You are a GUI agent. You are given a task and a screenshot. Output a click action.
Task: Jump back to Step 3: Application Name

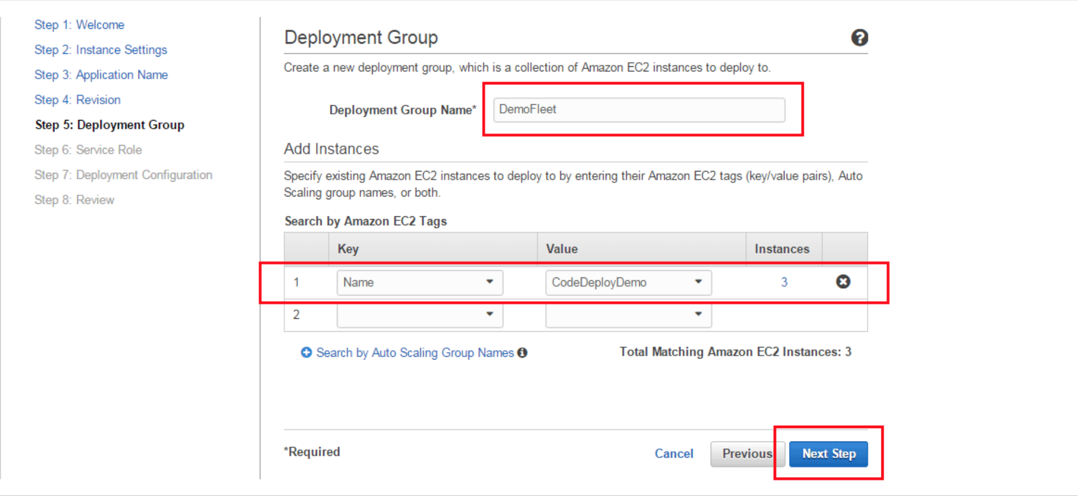[101, 75]
